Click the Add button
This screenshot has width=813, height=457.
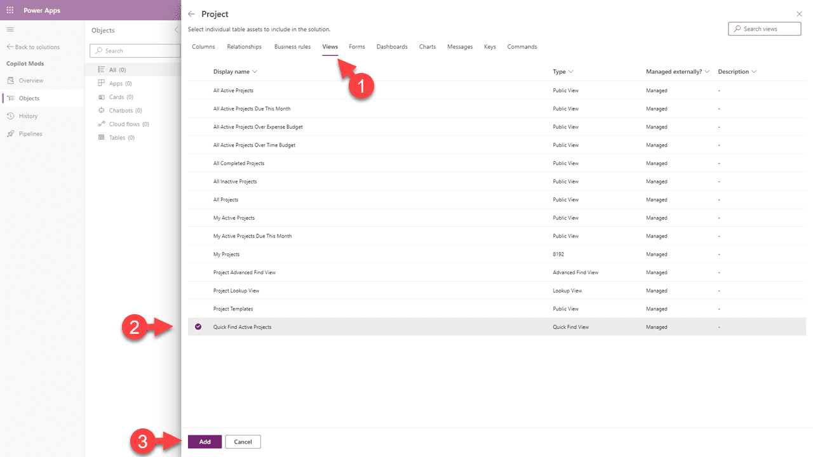205,441
